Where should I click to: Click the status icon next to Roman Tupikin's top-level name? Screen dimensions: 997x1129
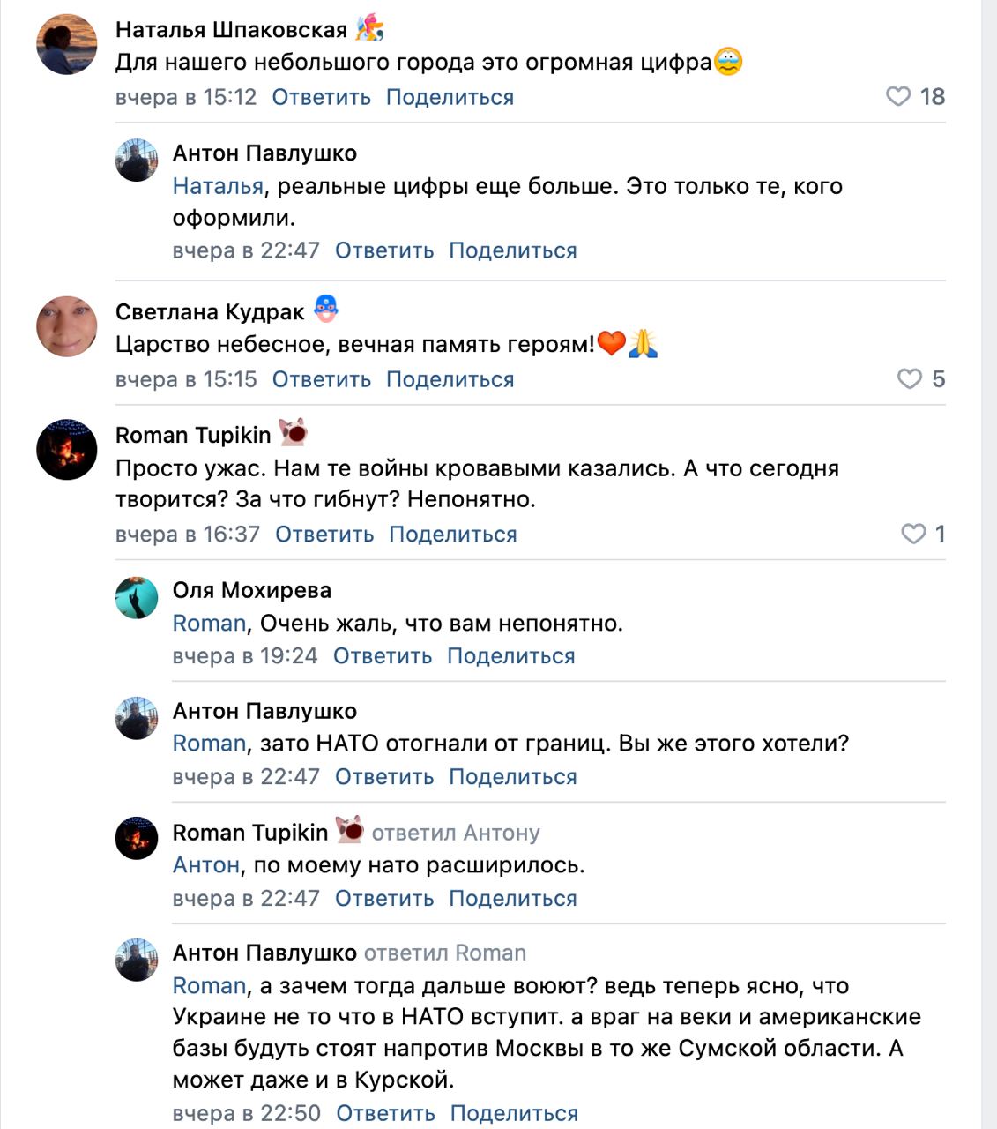tap(293, 432)
